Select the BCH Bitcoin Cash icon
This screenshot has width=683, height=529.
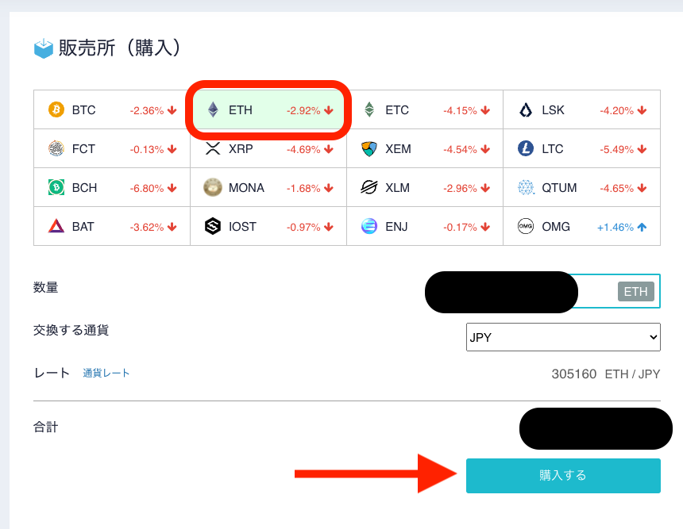(56, 187)
